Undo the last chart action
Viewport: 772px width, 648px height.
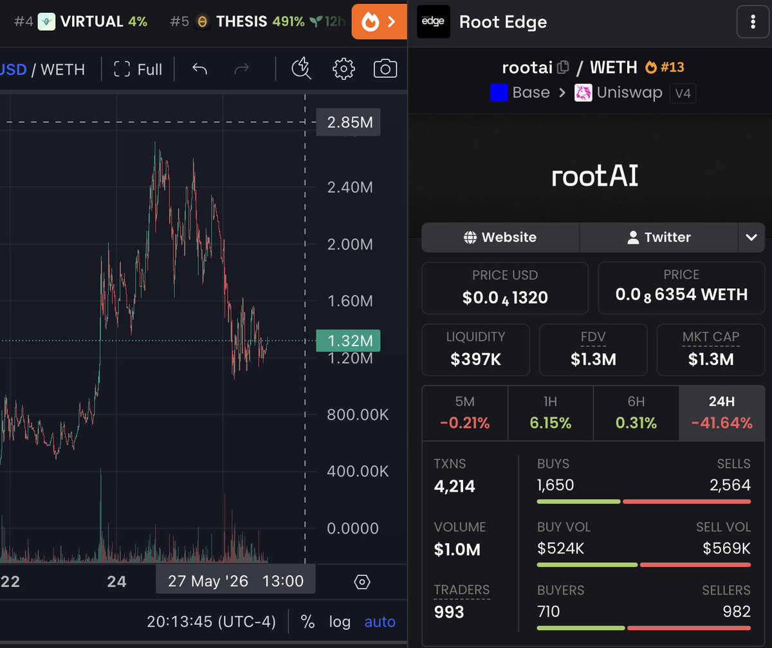tap(200, 69)
